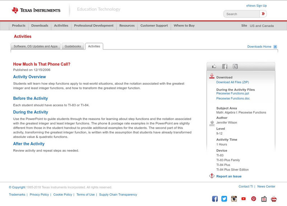Click the TI-84 Plus Silver Edition entry
The image size is (287, 206).
click(x=232, y=169)
